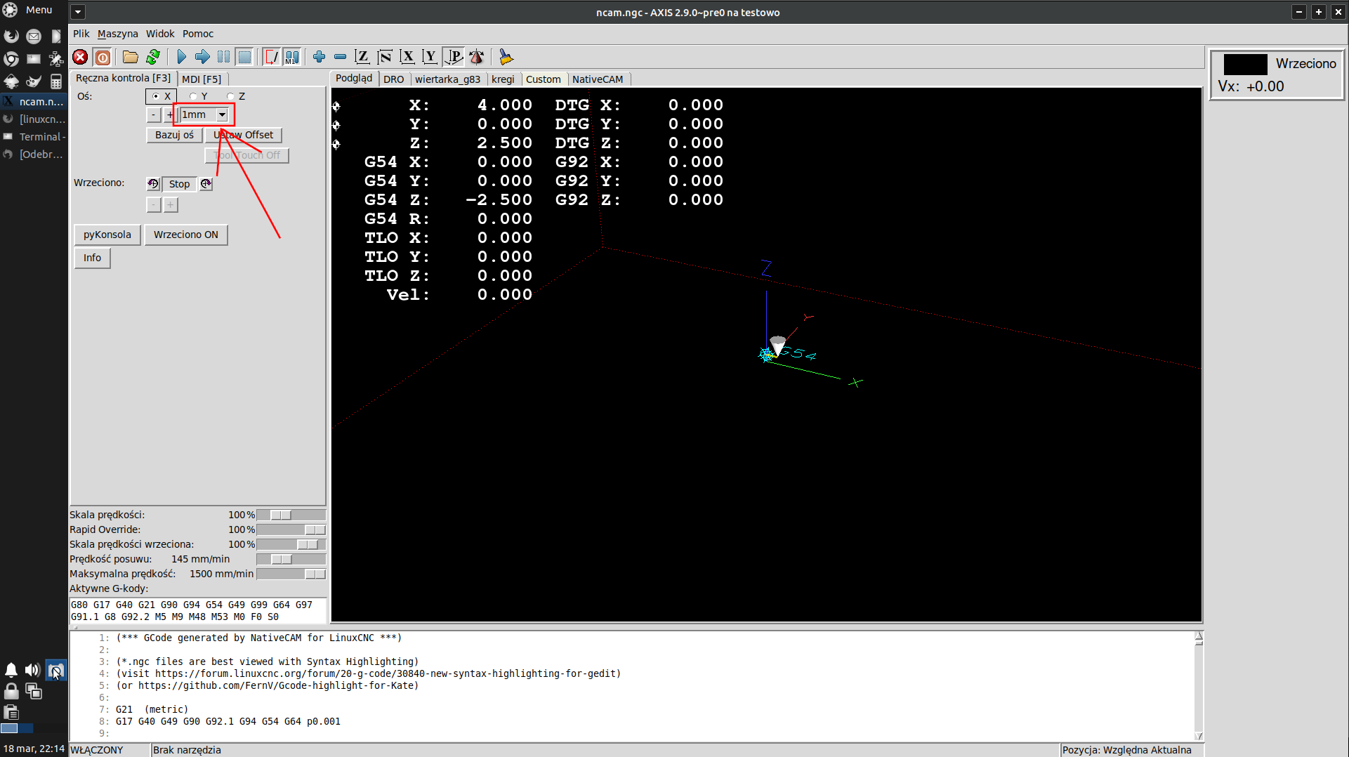
Task: Open the calculator launcher icon
Action: [x=56, y=81]
